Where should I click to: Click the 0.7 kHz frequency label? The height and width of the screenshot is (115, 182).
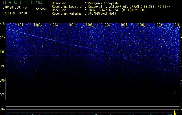tap(2, 95)
